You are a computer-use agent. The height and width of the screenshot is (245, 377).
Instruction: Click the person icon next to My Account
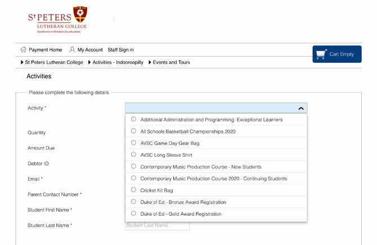click(72, 49)
